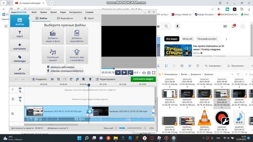This screenshot has width=253, height=142.
Task: Open the Сортировать dropdown in Explorer
Action: point(214,66)
